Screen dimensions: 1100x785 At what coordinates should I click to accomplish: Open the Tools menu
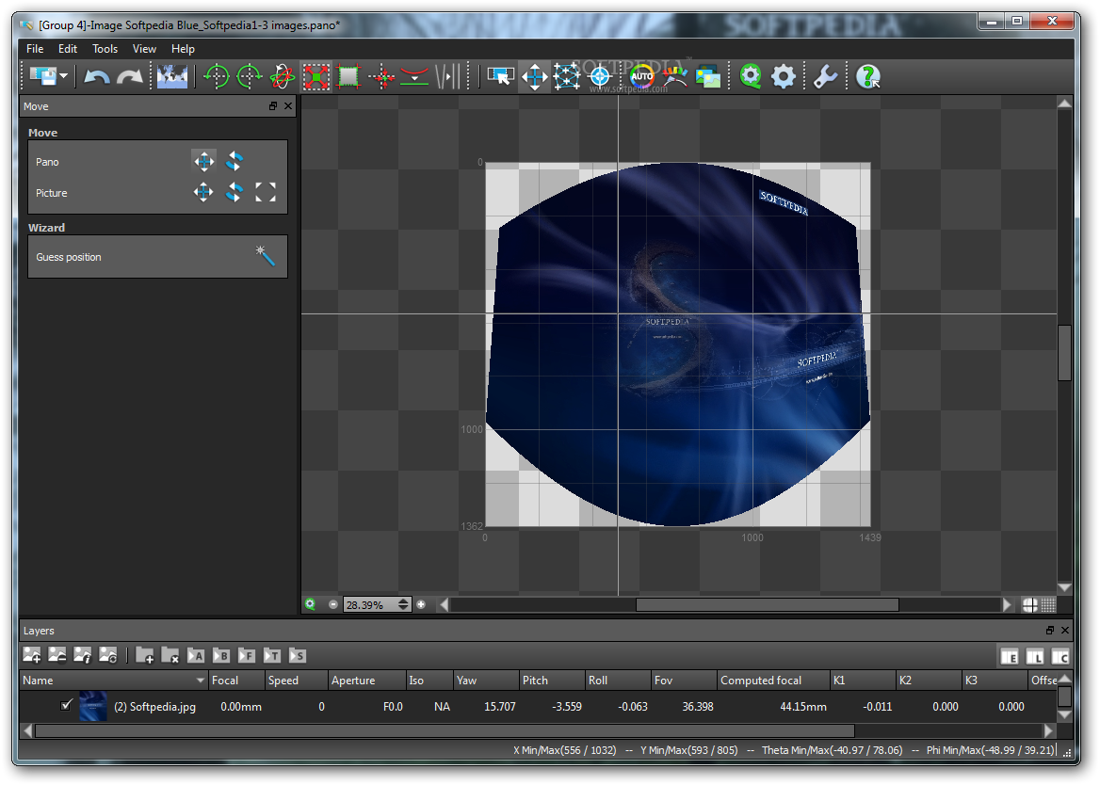pyautogui.click(x=105, y=48)
